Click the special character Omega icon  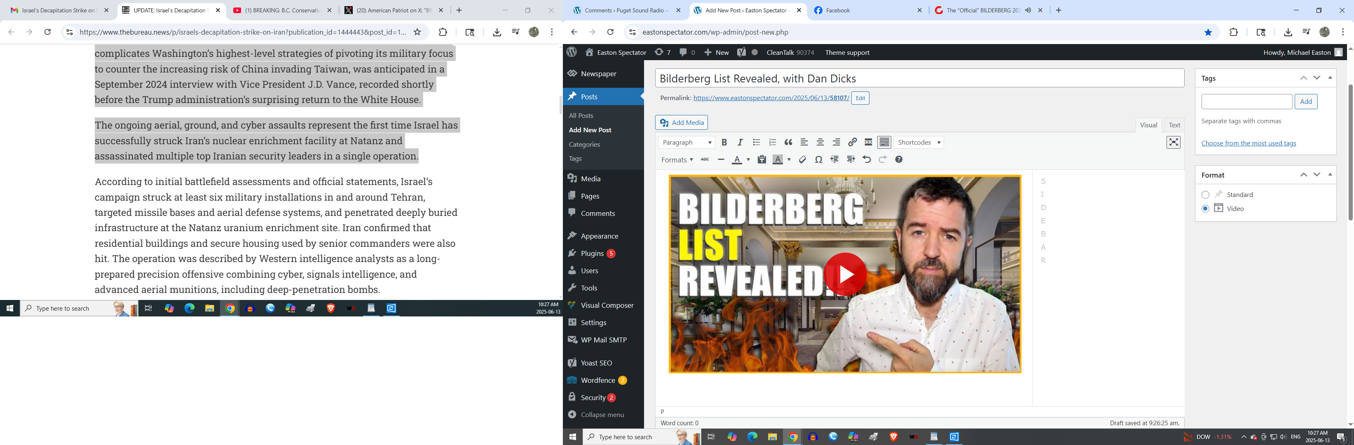coord(818,160)
